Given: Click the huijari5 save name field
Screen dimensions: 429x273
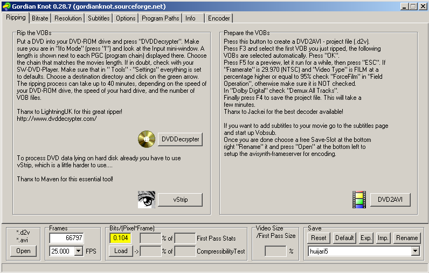Looking at the screenshot, I should [x=359, y=251].
